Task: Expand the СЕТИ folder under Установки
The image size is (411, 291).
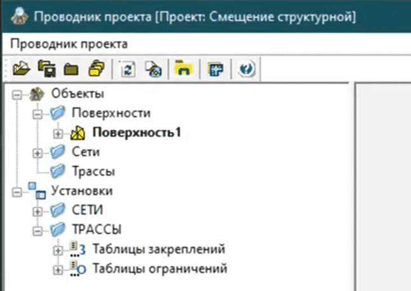Action: 38,210
